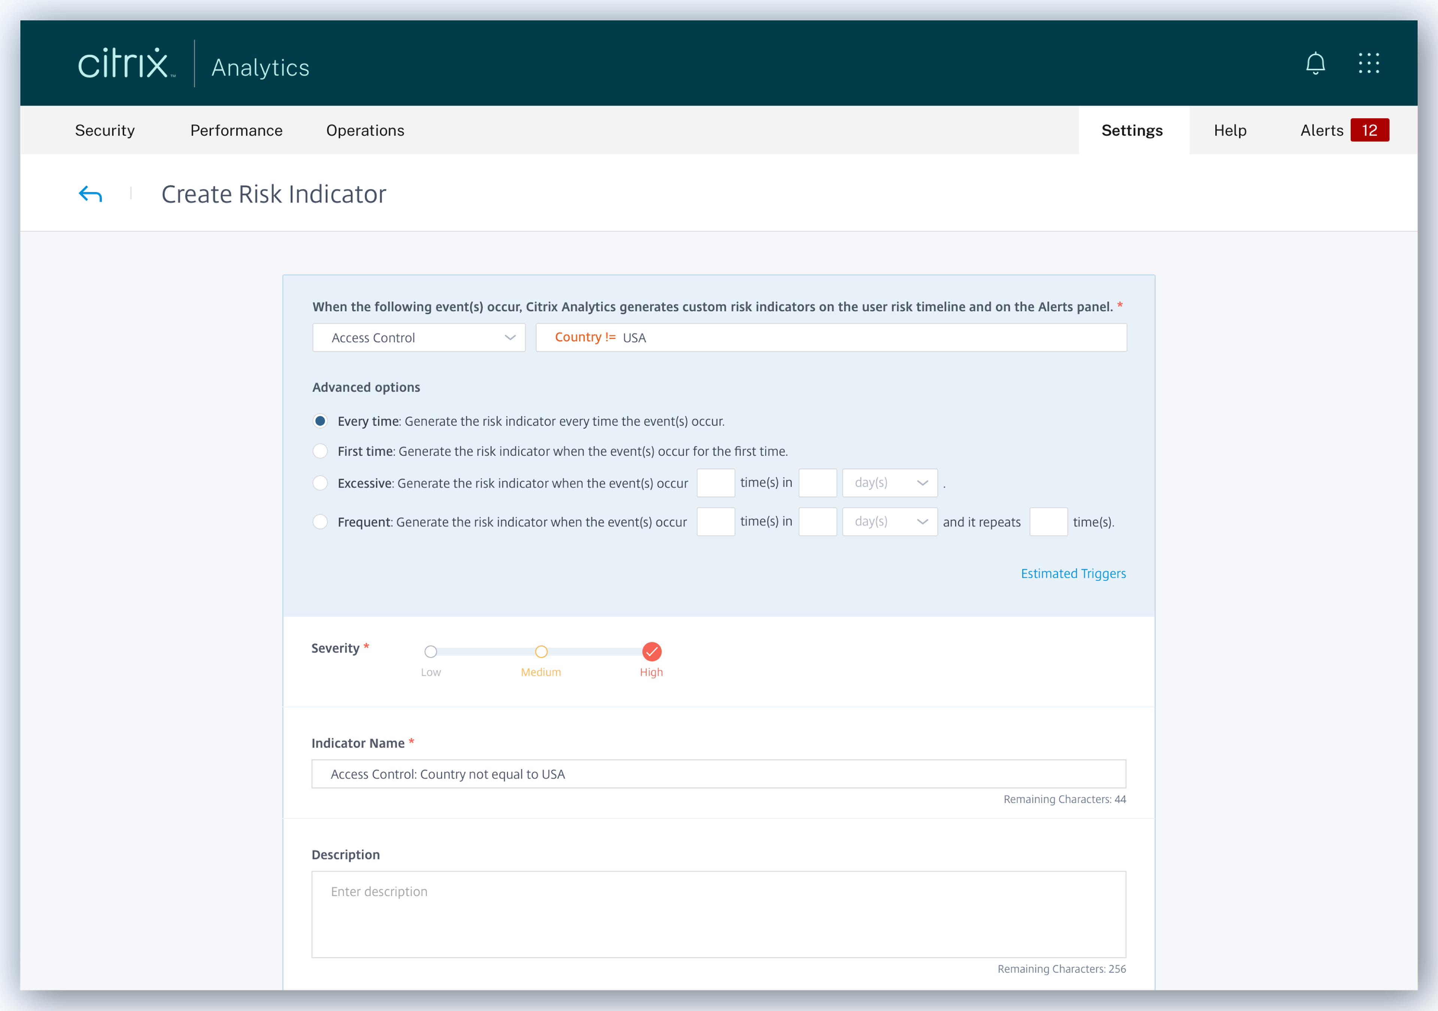Select the Every time radio option
Screen dimensions: 1438x1011
pos(320,421)
